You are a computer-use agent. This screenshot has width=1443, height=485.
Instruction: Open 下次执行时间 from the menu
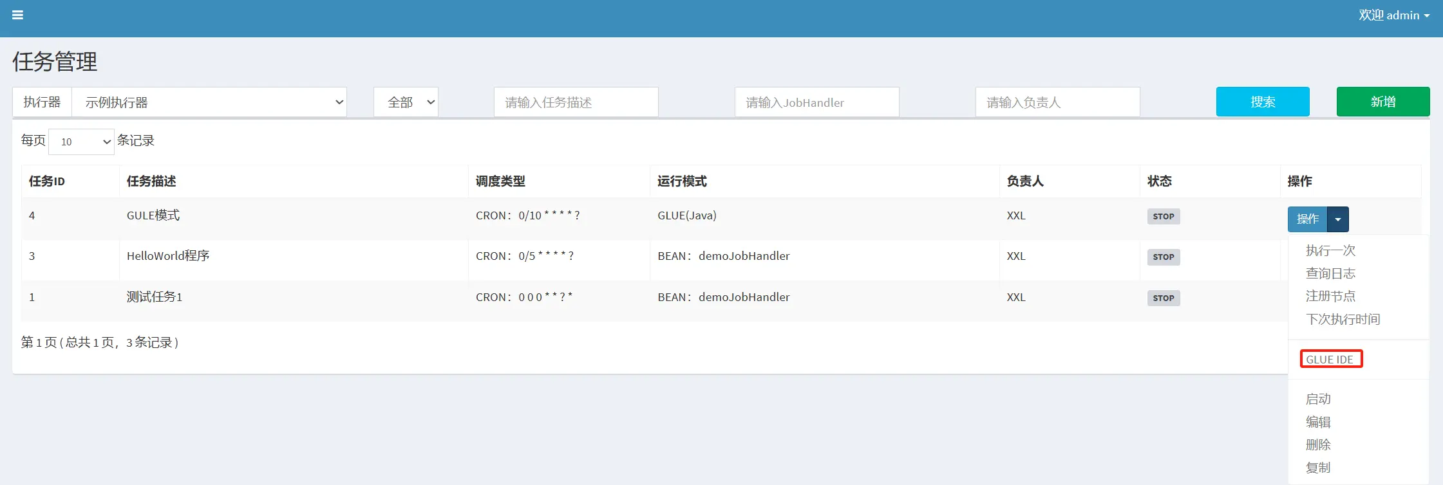pyautogui.click(x=1343, y=319)
